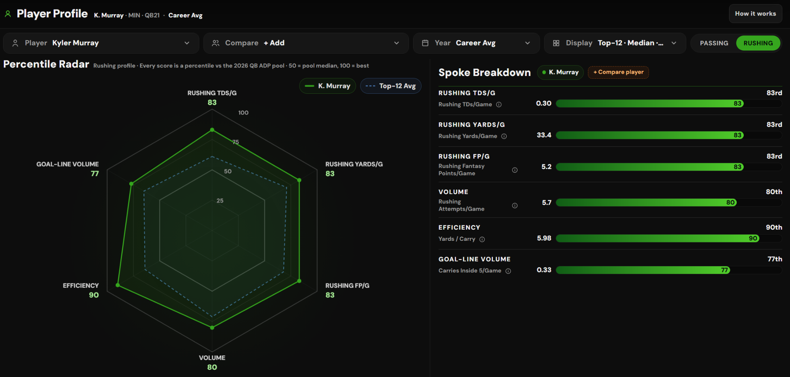Screen dimensions: 790x377
Task: Open the Player Kyler Murray dropdown
Action: point(101,43)
